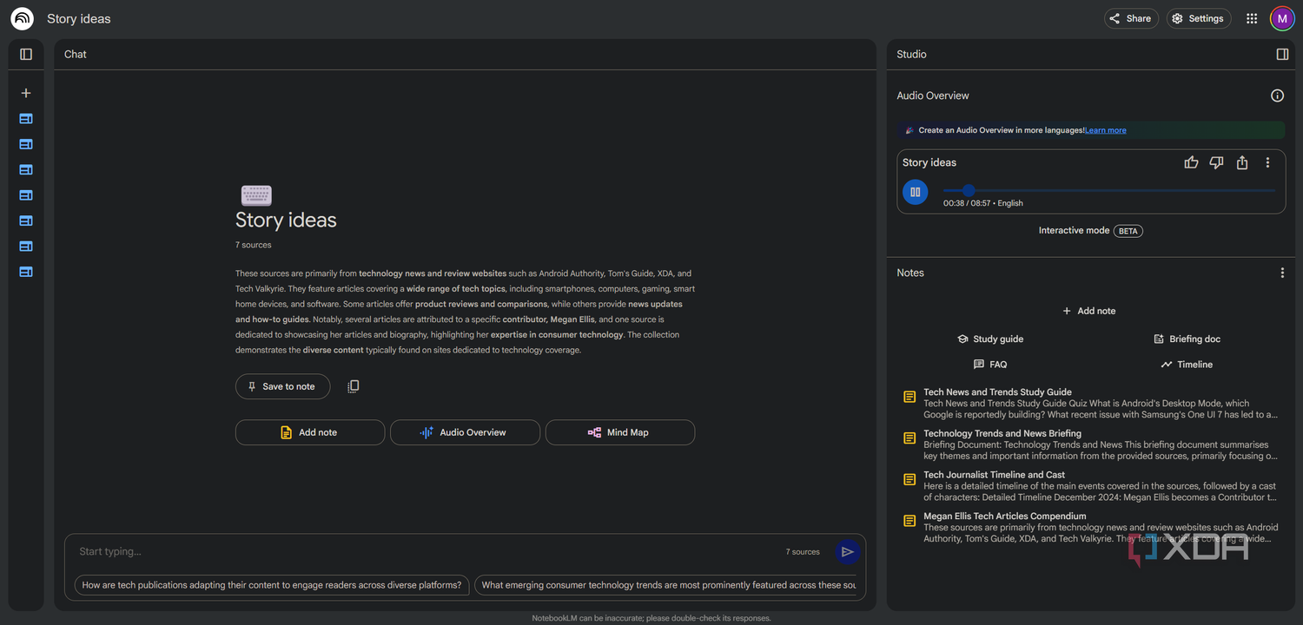Click the Chat panel header
The height and width of the screenshot is (625, 1303).
pos(76,54)
